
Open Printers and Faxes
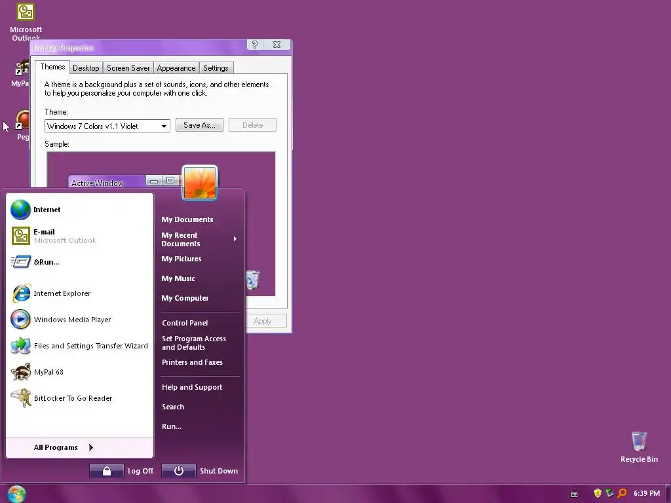pyautogui.click(x=192, y=362)
